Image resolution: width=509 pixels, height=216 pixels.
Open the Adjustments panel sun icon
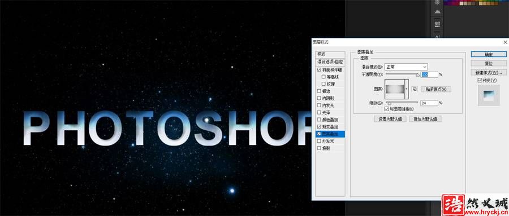pyautogui.click(x=437, y=2)
